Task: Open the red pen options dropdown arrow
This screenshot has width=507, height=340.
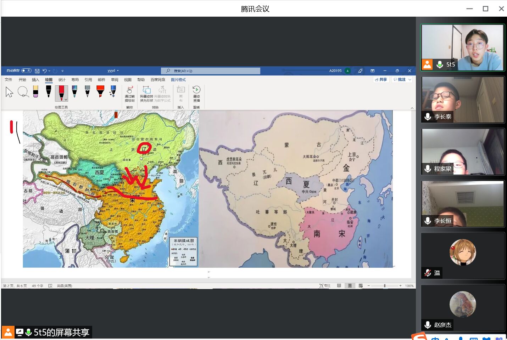Action: click(x=66, y=100)
